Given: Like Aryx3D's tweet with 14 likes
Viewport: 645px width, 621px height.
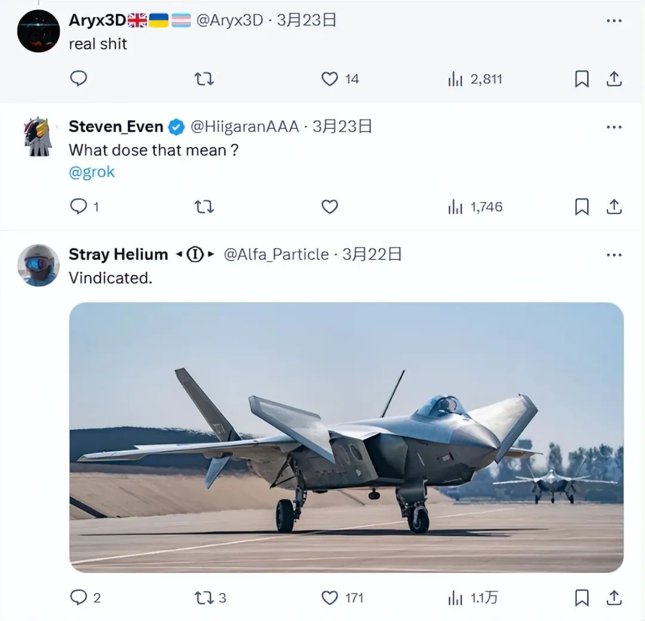Looking at the screenshot, I should tap(330, 79).
